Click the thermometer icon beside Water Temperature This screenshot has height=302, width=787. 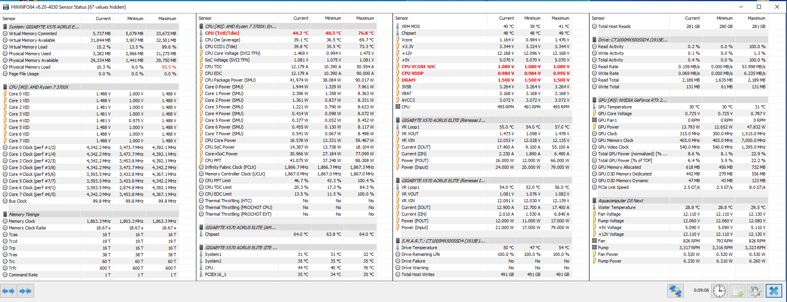pyautogui.click(x=594, y=207)
